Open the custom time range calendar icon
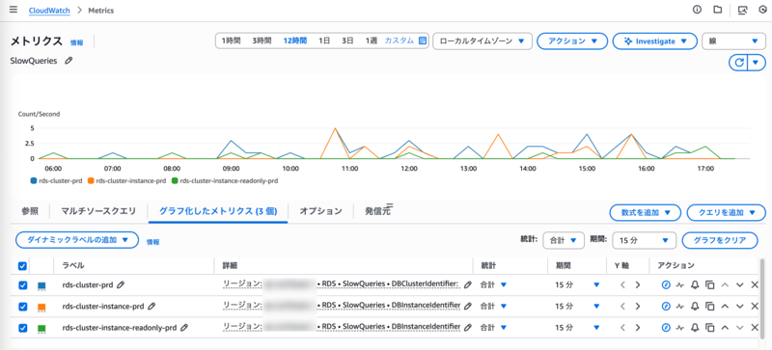Screen dimensions: 772x350 point(423,40)
